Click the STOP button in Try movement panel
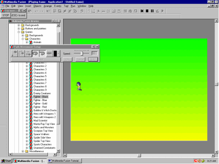The height and width of the screenshot is (164, 219). tap(6, 15)
